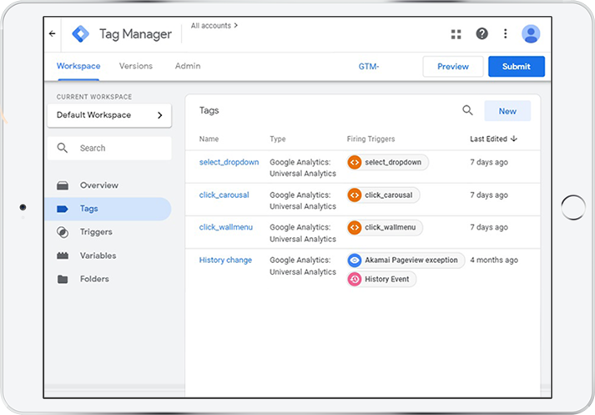Click the Type cell in History change row

click(303, 266)
